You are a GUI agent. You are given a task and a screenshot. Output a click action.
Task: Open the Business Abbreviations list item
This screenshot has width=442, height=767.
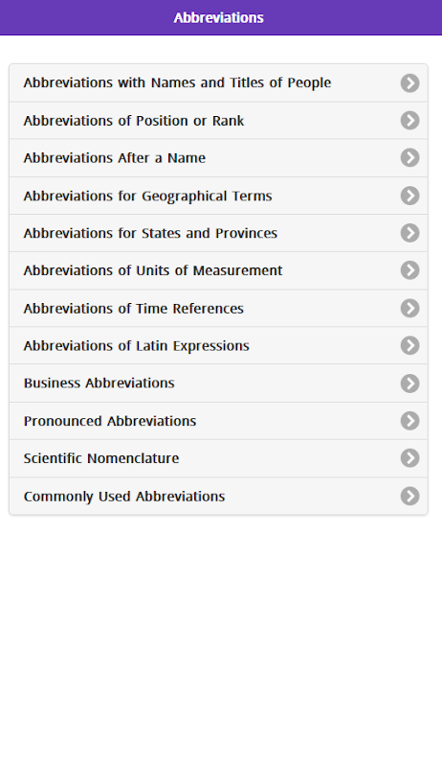pos(218,383)
